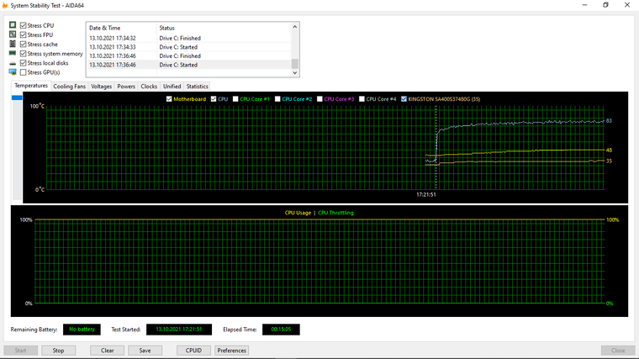Click the Clear button
This screenshot has width=639, height=359.
[x=107, y=351]
